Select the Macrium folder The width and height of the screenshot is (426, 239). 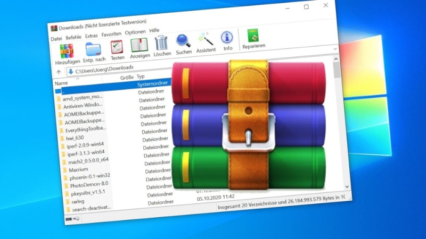[x=78, y=169]
